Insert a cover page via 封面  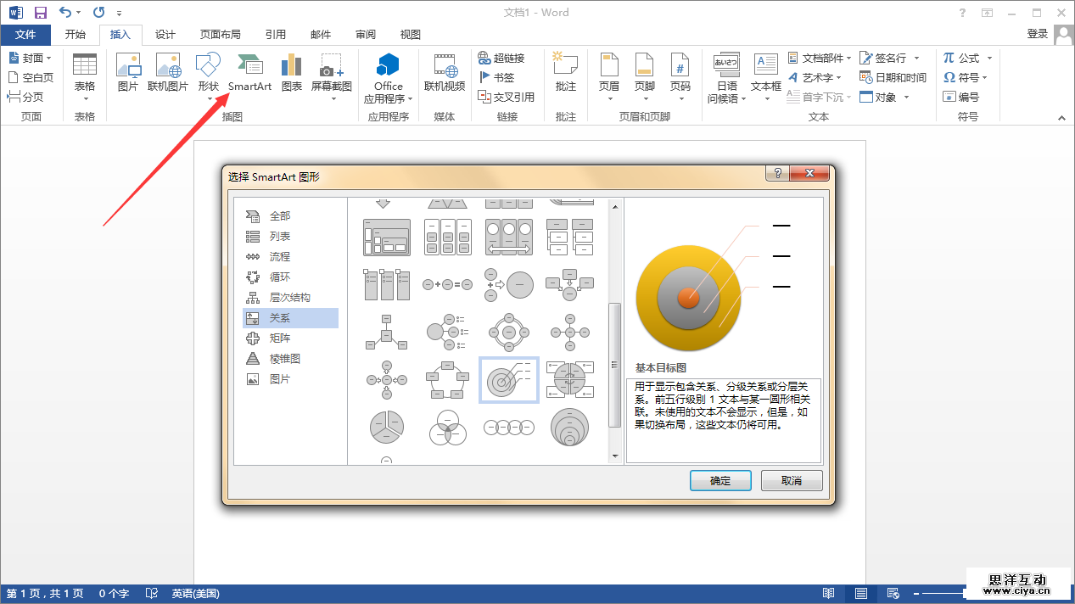29,58
